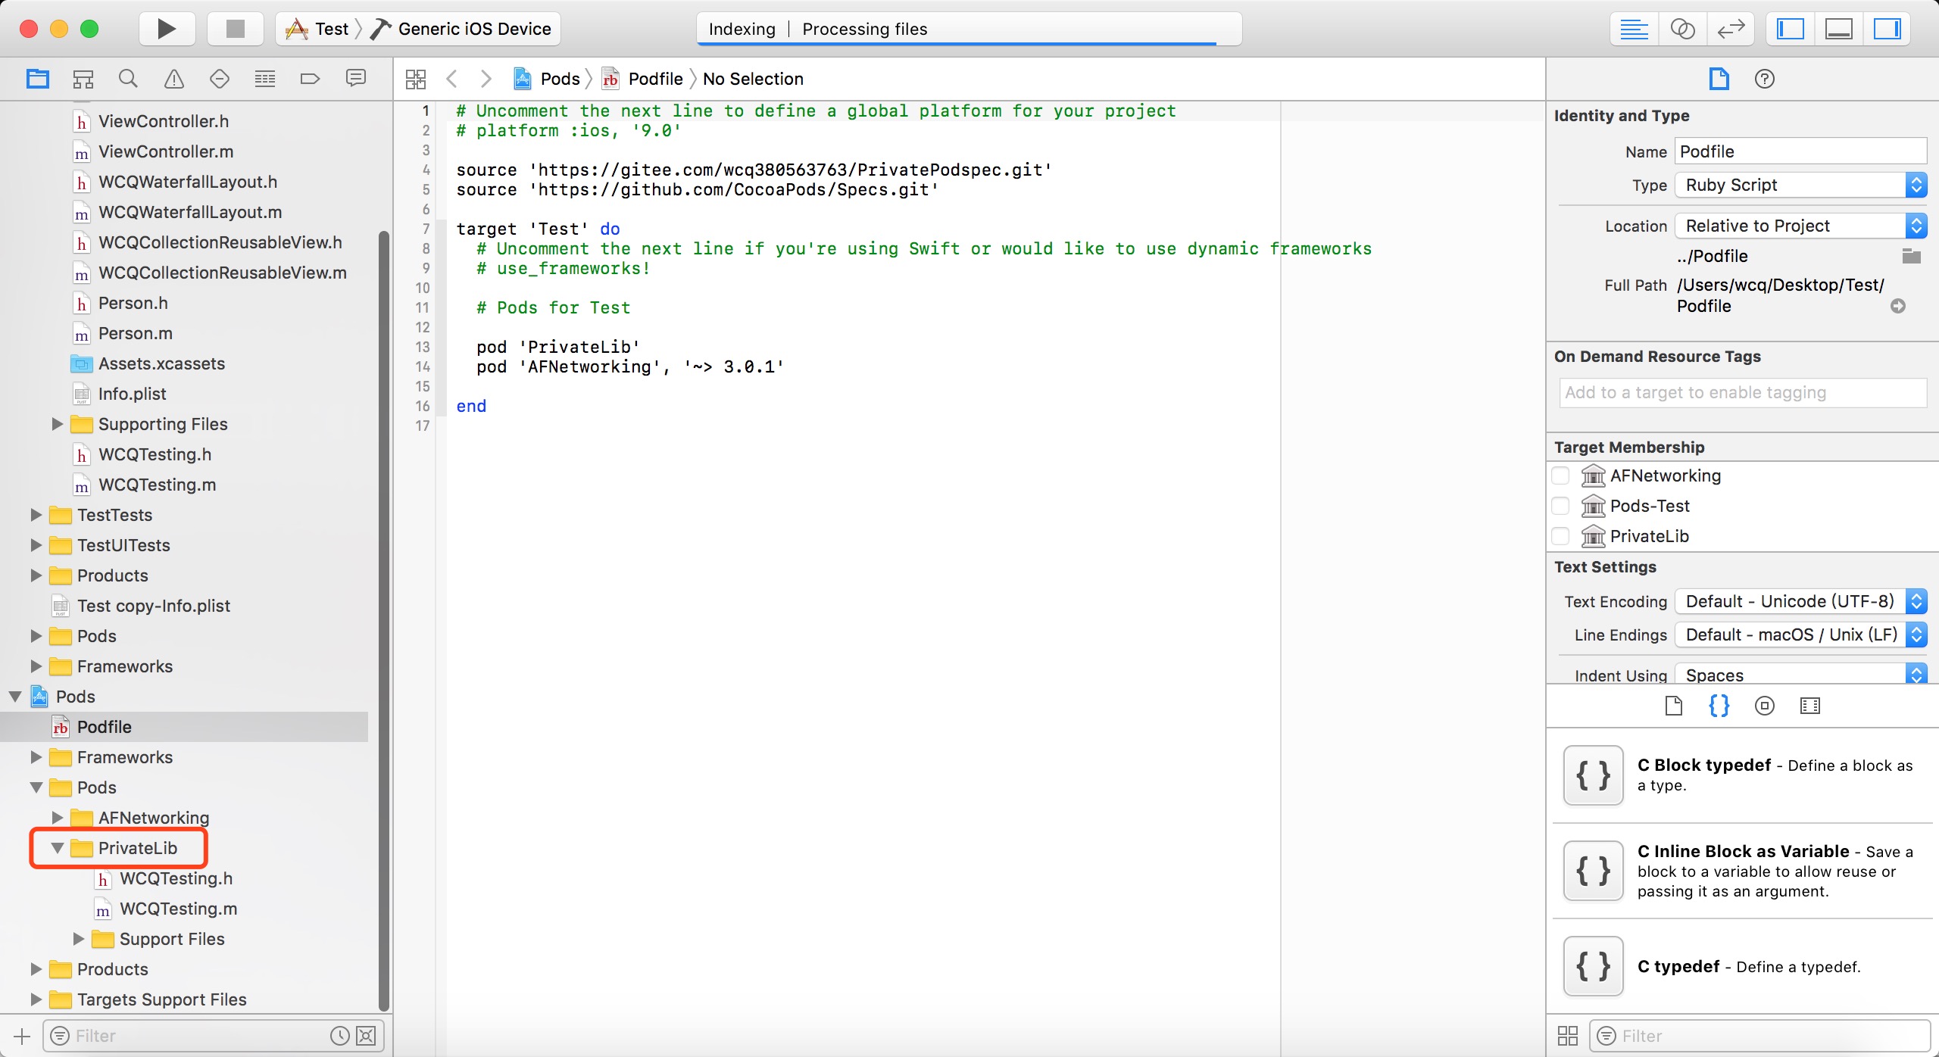Open the Issue navigator warning icon
1939x1057 pixels.
tap(174, 79)
